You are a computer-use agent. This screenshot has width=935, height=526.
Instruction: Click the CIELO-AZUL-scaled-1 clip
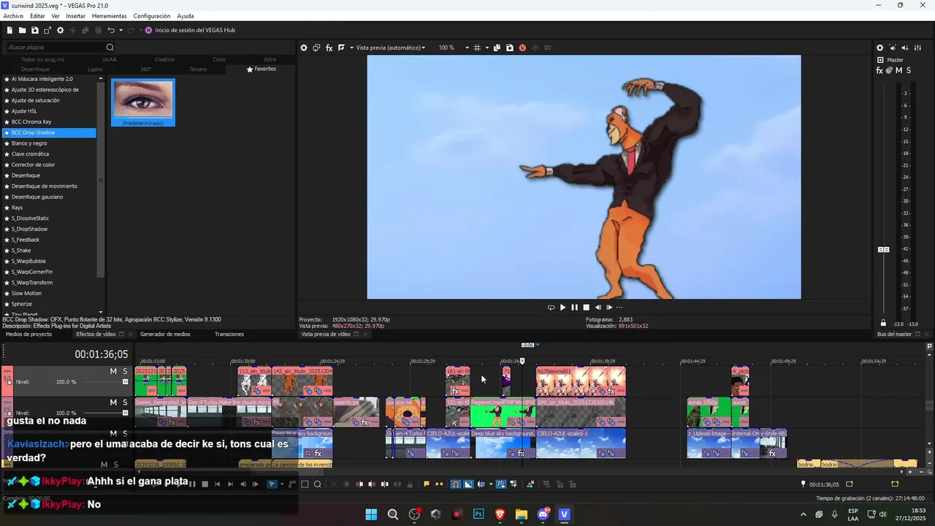[x=581, y=443]
